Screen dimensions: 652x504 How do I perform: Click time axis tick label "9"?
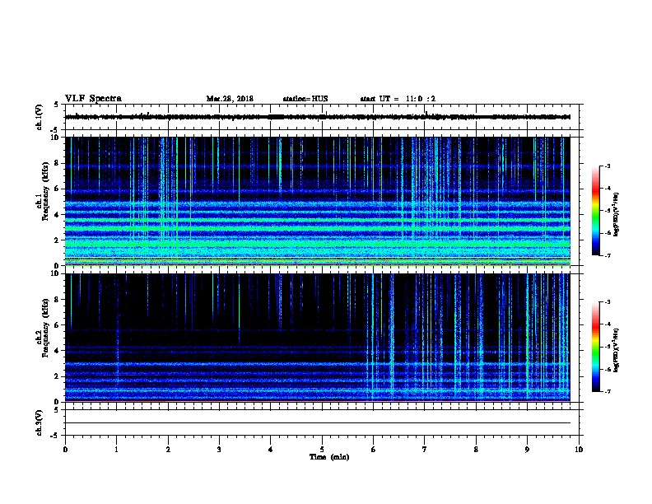[527, 449]
